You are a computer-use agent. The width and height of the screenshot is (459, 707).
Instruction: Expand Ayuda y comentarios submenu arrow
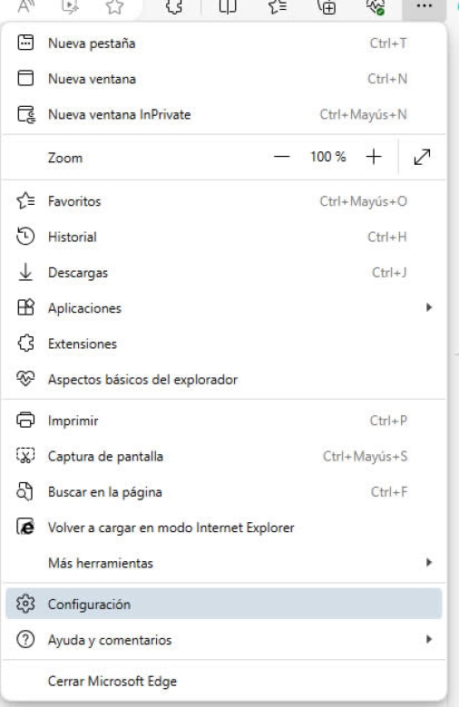click(x=429, y=639)
